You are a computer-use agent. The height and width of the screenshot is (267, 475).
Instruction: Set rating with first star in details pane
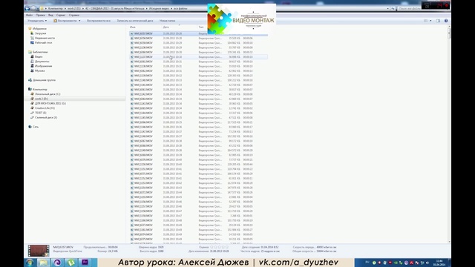[212, 247]
